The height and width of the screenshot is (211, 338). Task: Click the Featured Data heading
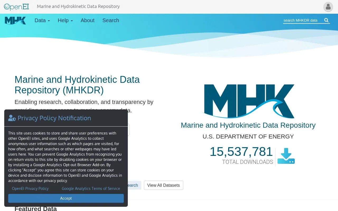click(x=36, y=209)
